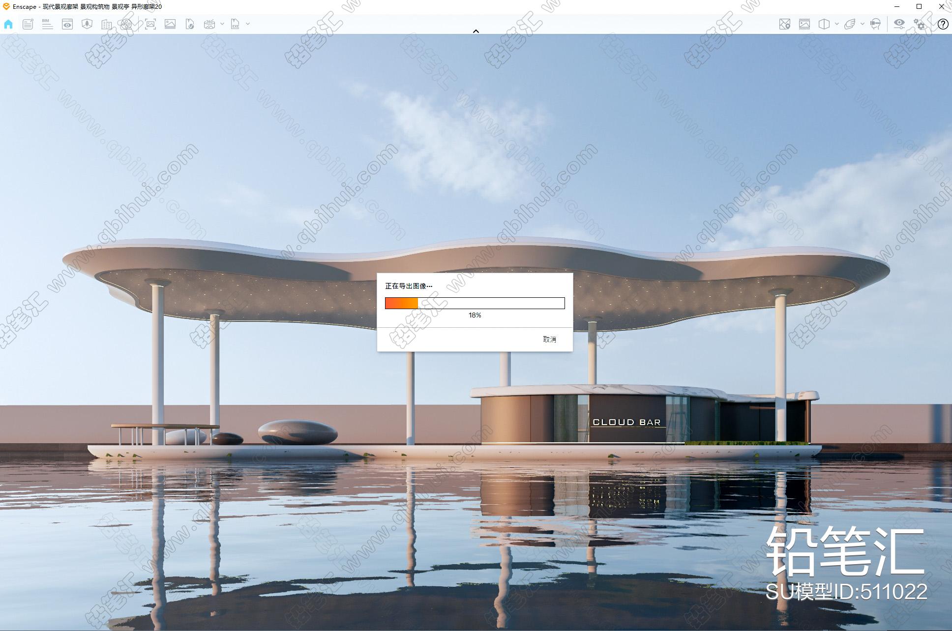Toggle the VR headset mode icon
Image resolution: width=952 pixels, height=631 pixels.
click(876, 24)
